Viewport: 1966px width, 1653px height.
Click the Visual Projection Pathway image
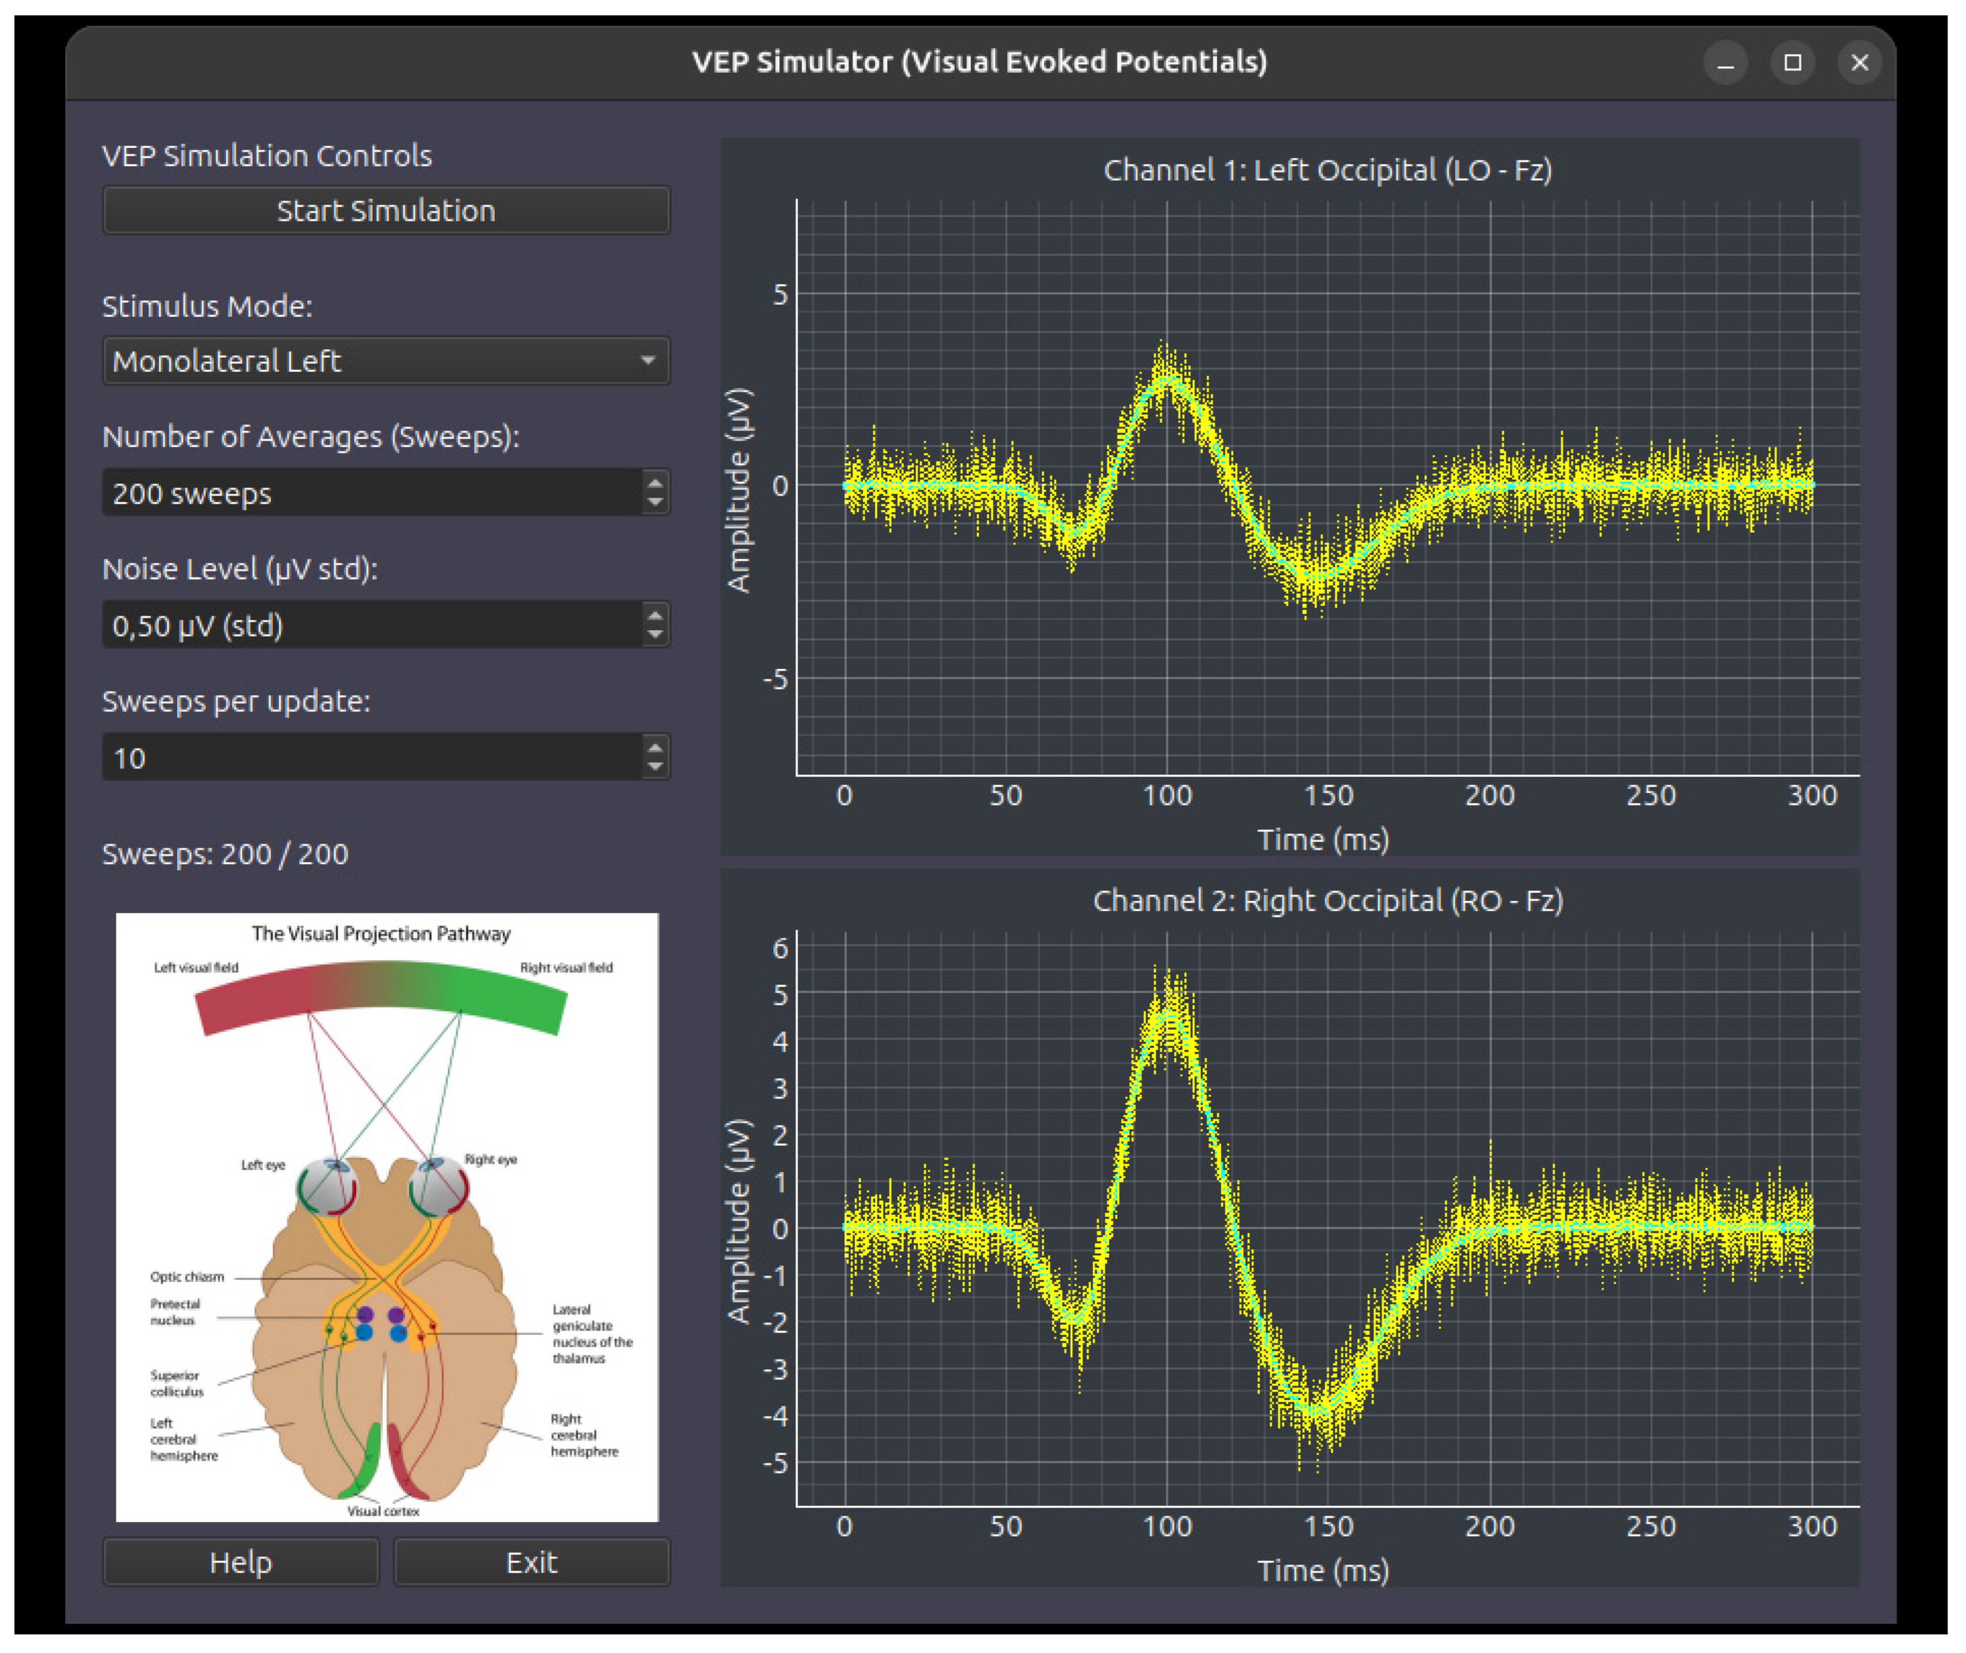(387, 1217)
